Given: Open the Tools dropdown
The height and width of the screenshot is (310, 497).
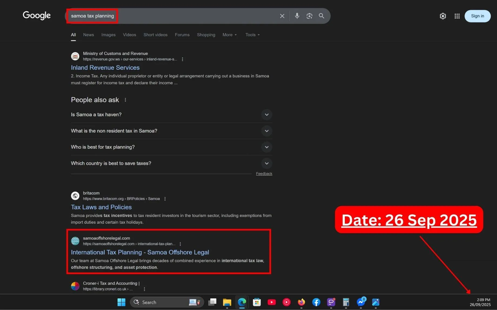Looking at the screenshot, I should coord(252,35).
